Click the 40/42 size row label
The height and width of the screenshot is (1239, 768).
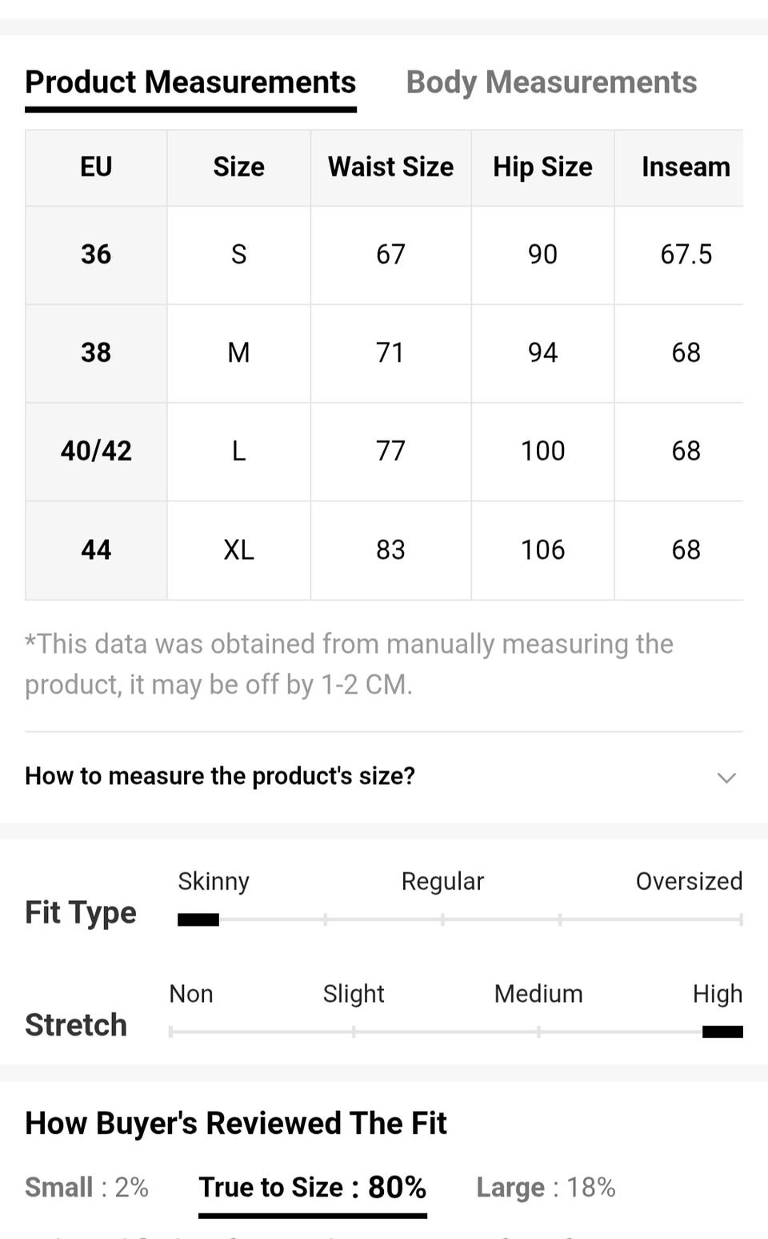click(96, 451)
